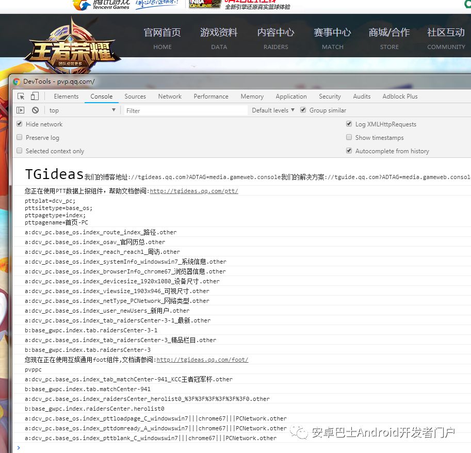
Task: Uncheck the Hide network checkbox
Action: click(x=20, y=124)
